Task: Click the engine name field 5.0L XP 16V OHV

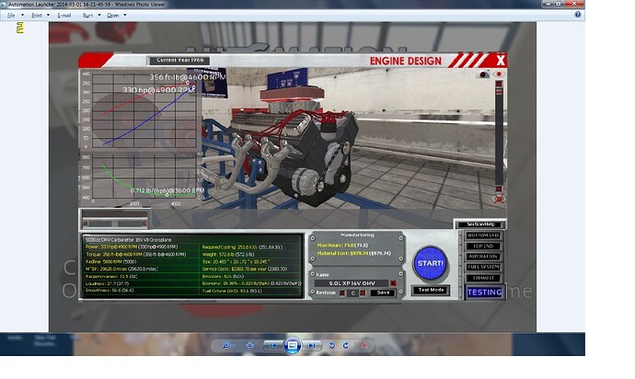Action: click(353, 282)
